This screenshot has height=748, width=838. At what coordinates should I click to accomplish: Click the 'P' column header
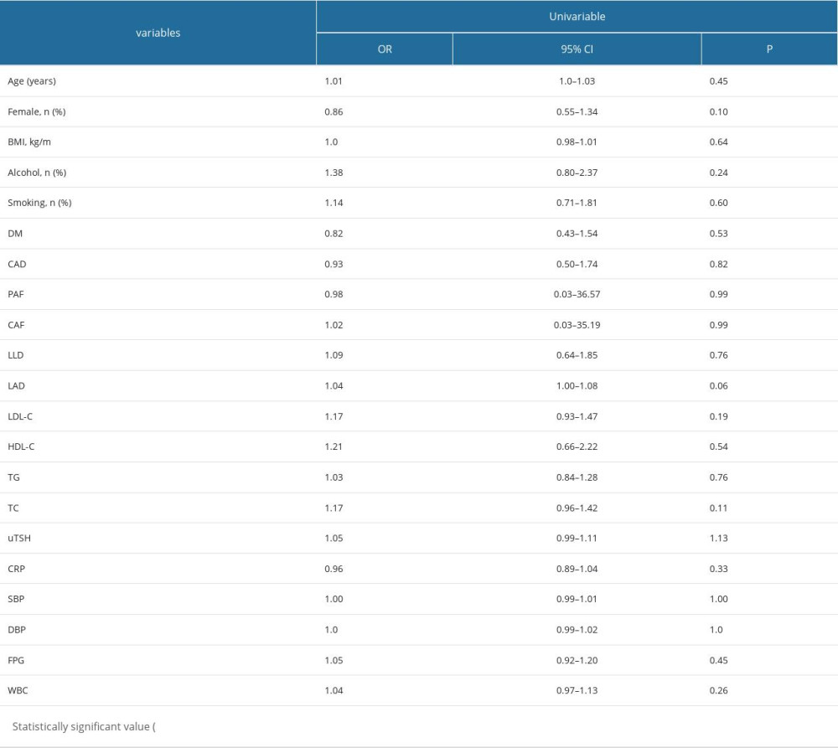coord(768,49)
